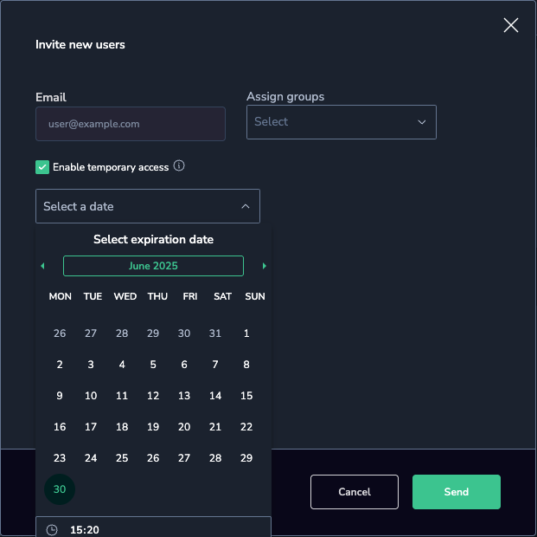Pick June 15 in the calendar

point(246,396)
